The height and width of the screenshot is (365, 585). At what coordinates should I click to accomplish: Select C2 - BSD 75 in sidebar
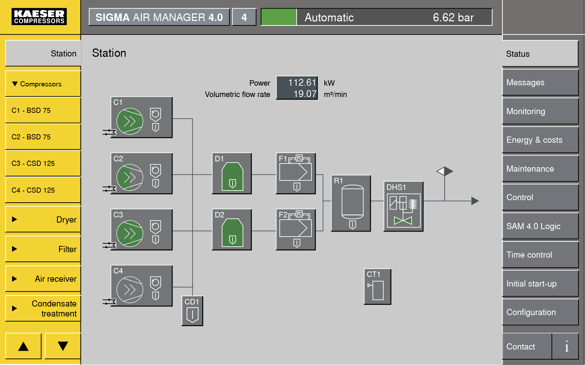pyautogui.click(x=43, y=137)
